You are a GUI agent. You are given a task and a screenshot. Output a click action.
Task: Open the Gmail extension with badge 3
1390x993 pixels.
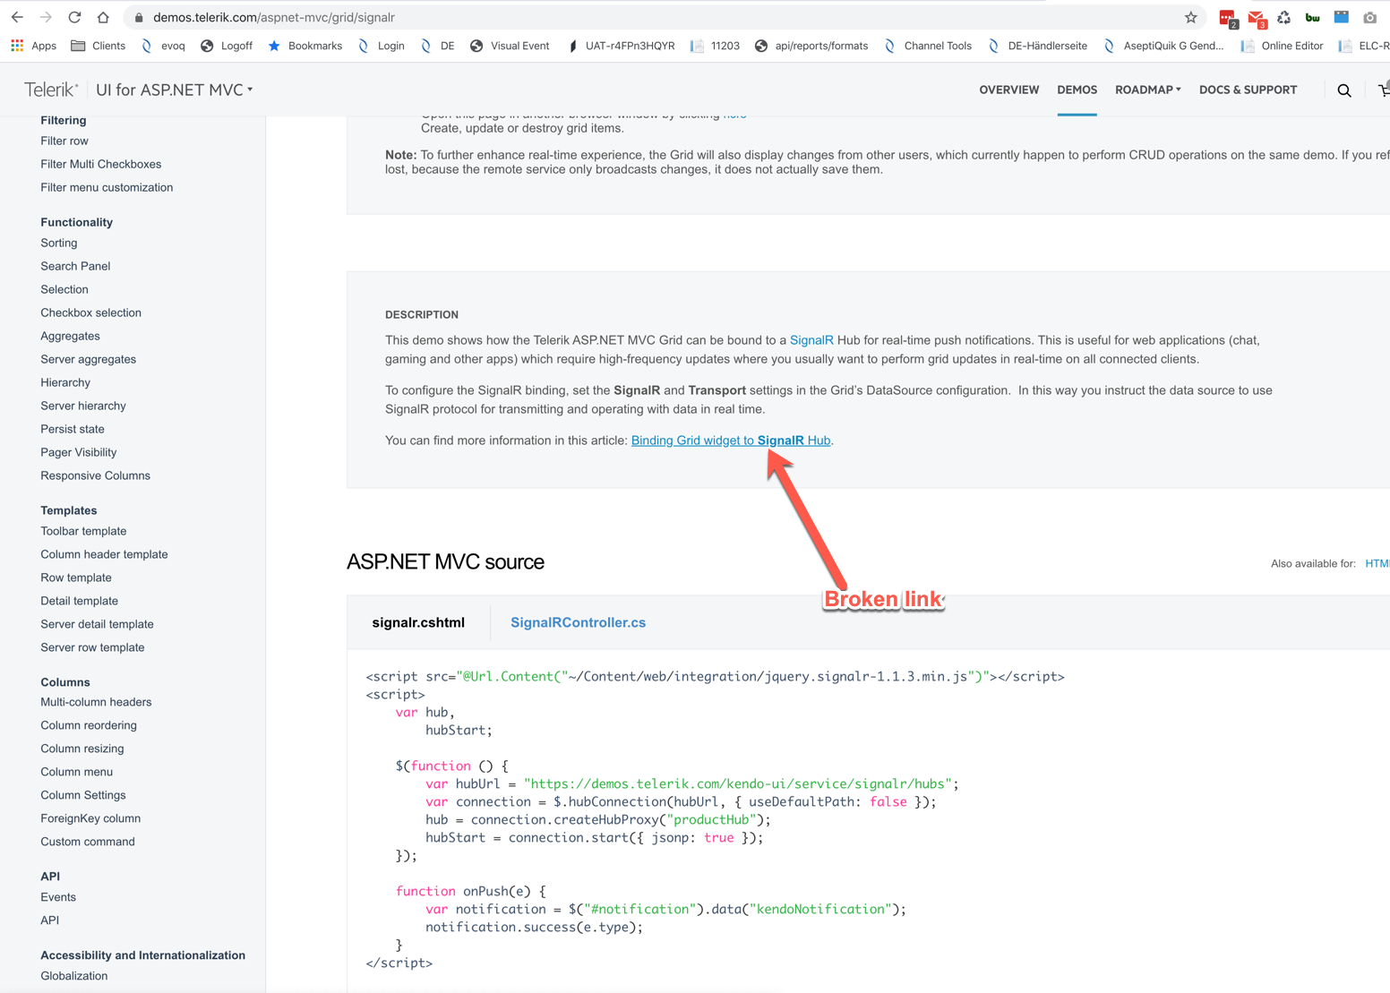click(x=1257, y=18)
